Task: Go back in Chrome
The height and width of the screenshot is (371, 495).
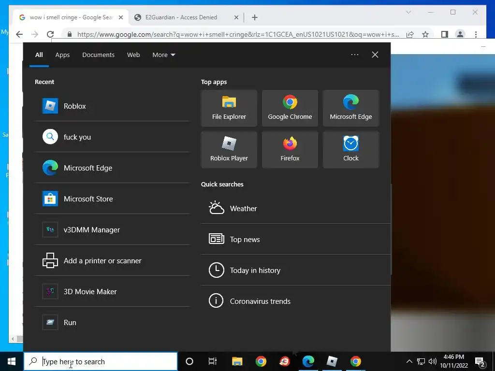Action: [x=19, y=34]
